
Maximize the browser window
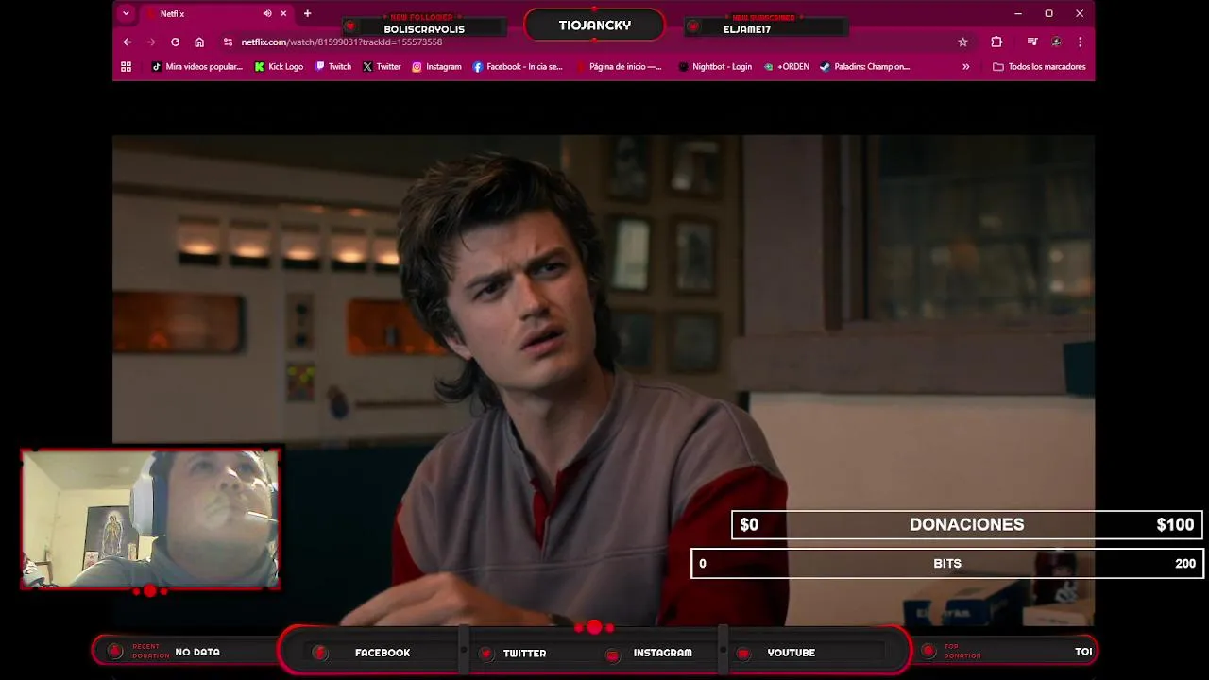(1048, 13)
